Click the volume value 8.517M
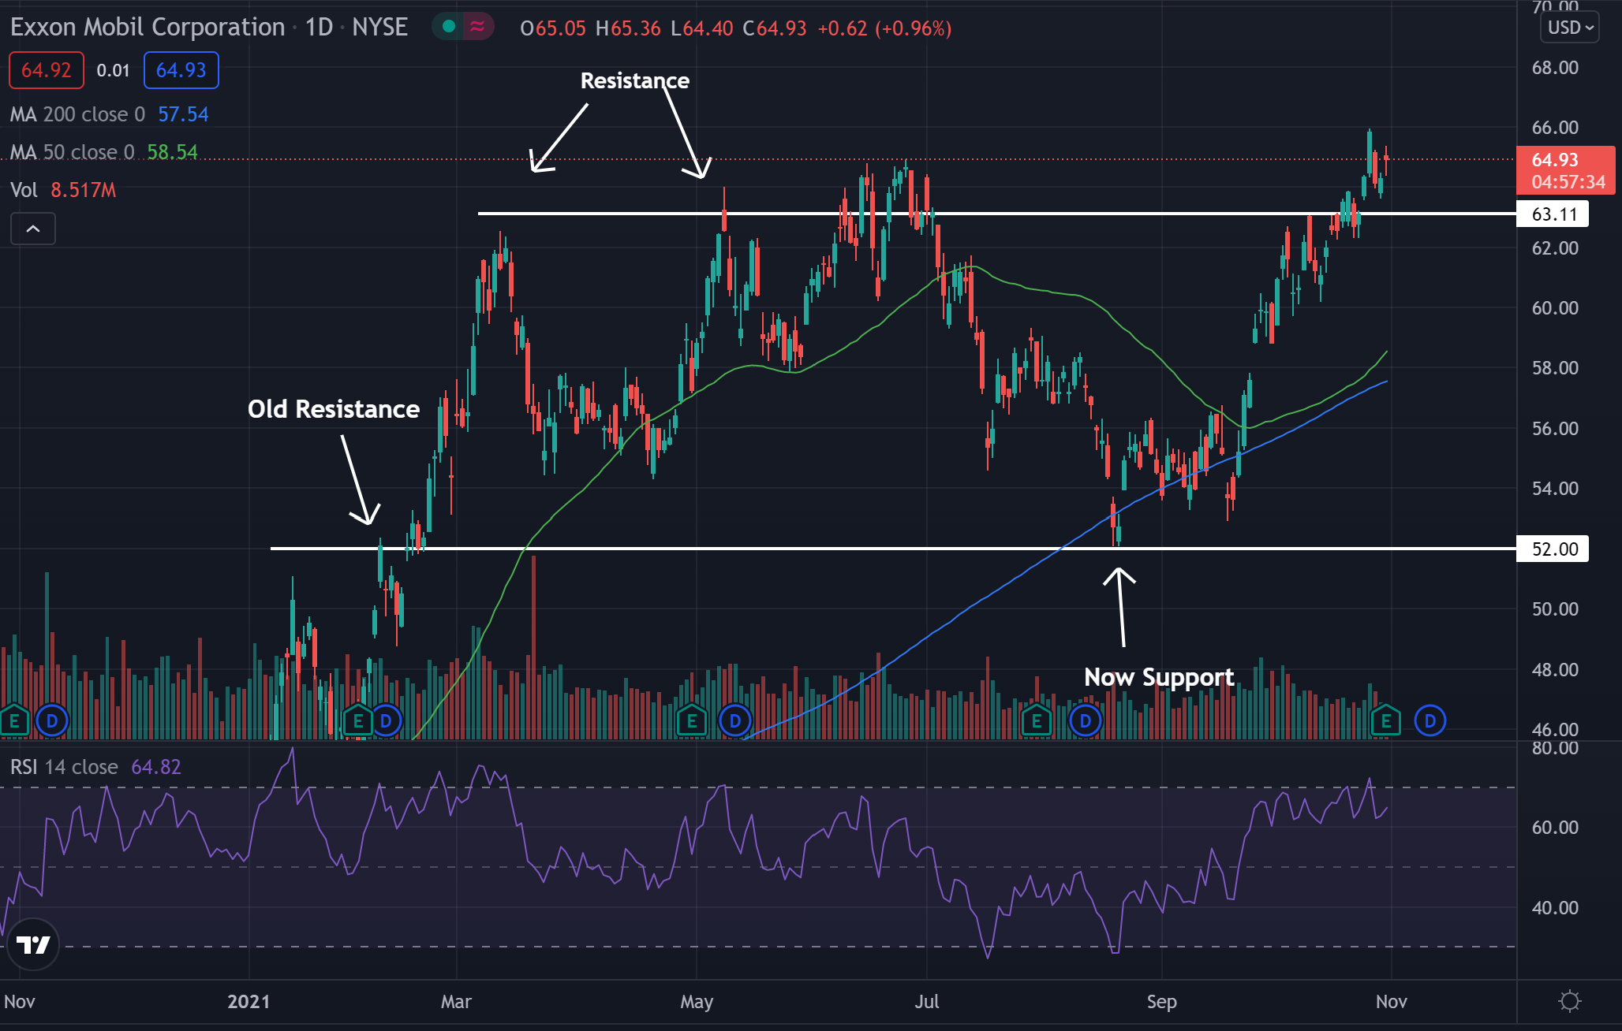Viewport: 1622px width, 1031px height. pos(83,190)
